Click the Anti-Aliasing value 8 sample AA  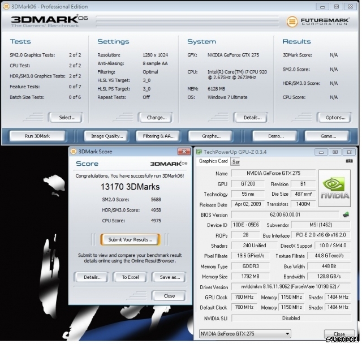point(155,63)
